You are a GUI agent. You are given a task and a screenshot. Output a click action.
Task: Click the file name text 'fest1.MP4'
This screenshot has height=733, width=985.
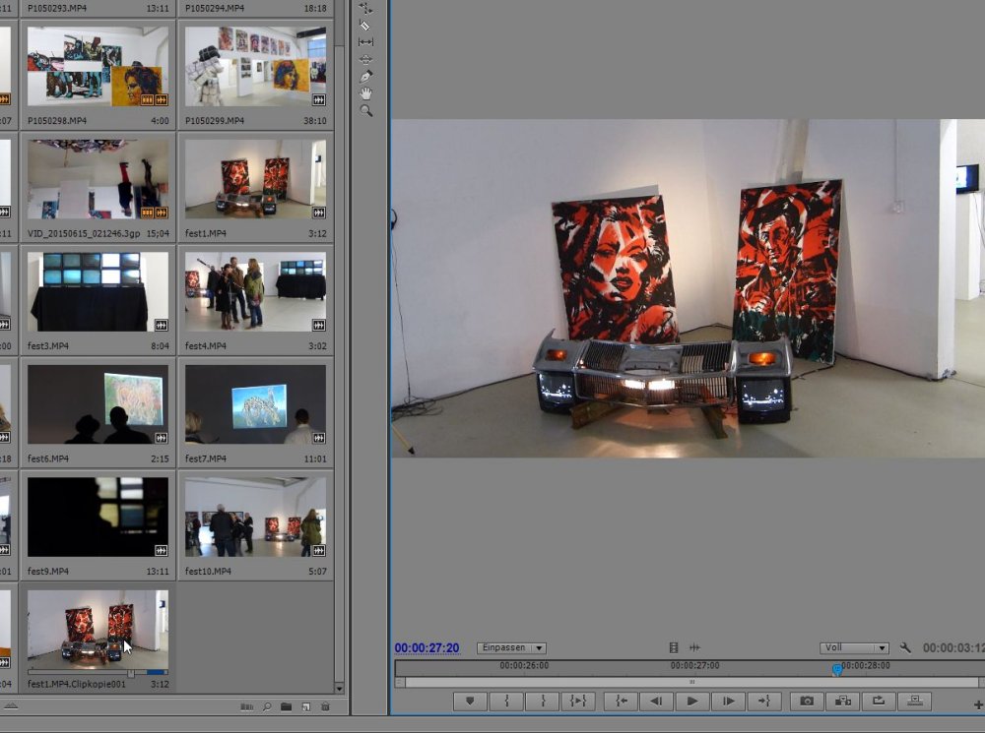click(206, 233)
